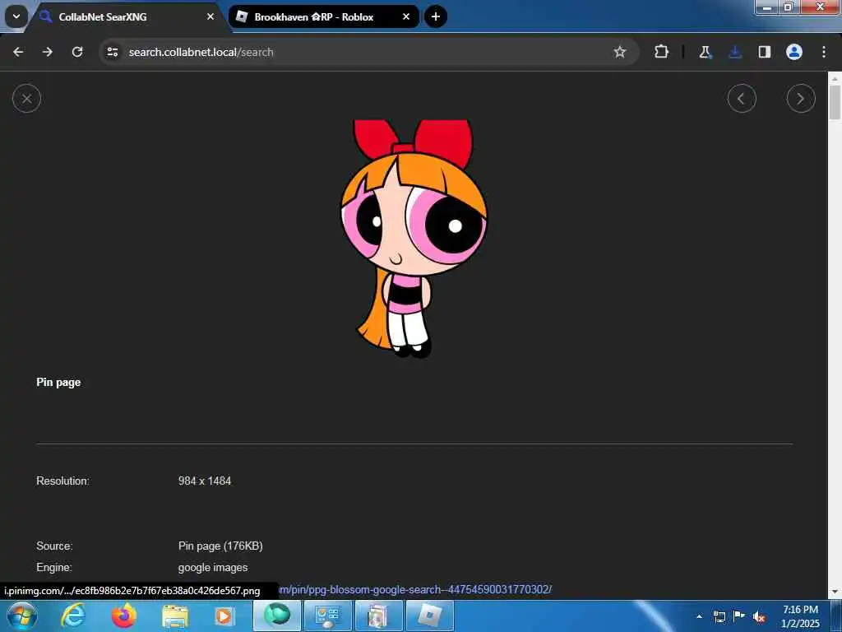Open the clock showing 7:16 PM
The width and height of the screenshot is (842, 632).
pyautogui.click(x=800, y=616)
